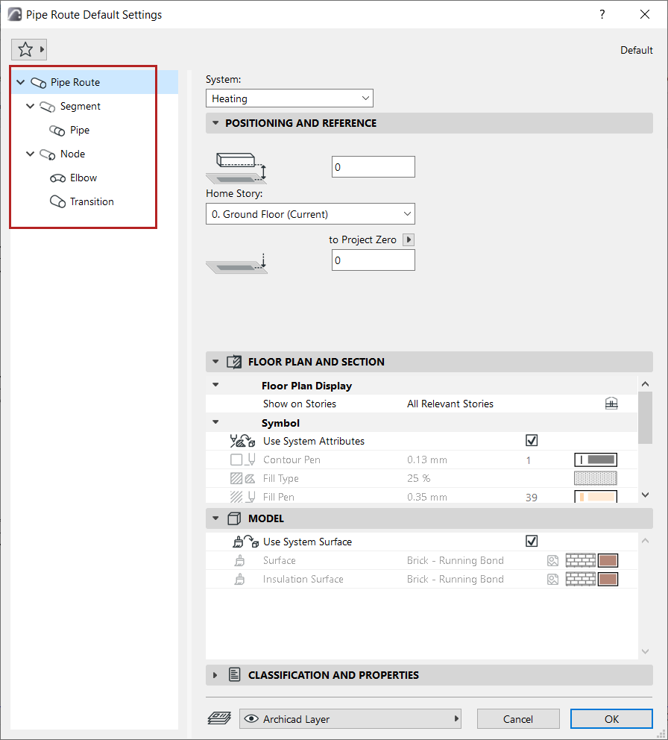
Task: Collapse the Symbol group
Action: pos(215,422)
